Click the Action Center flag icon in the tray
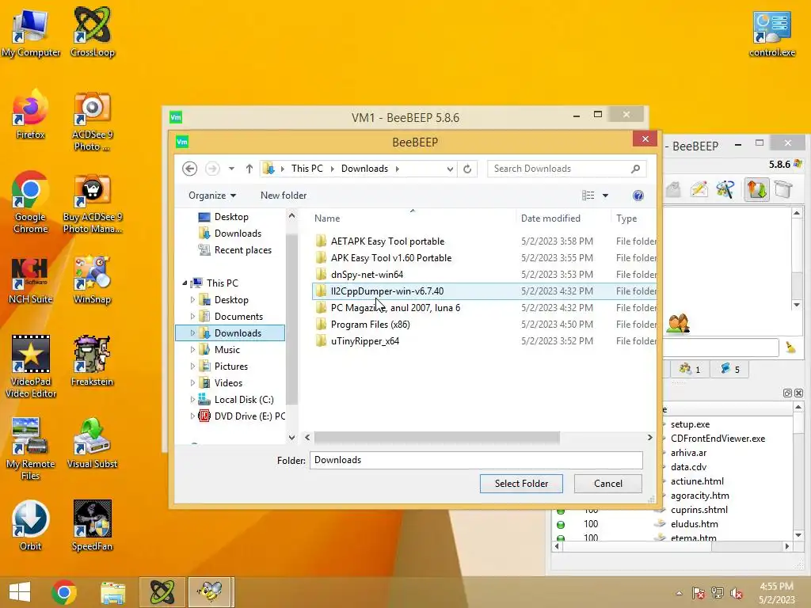The height and width of the screenshot is (608, 811). [x=698, y=593]
